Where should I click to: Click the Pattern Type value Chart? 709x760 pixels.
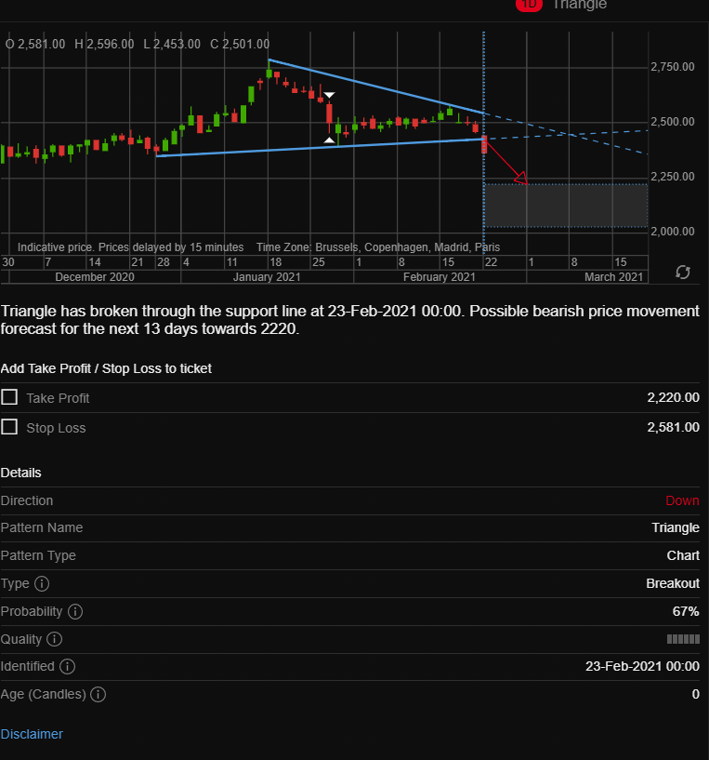(683, 555)
